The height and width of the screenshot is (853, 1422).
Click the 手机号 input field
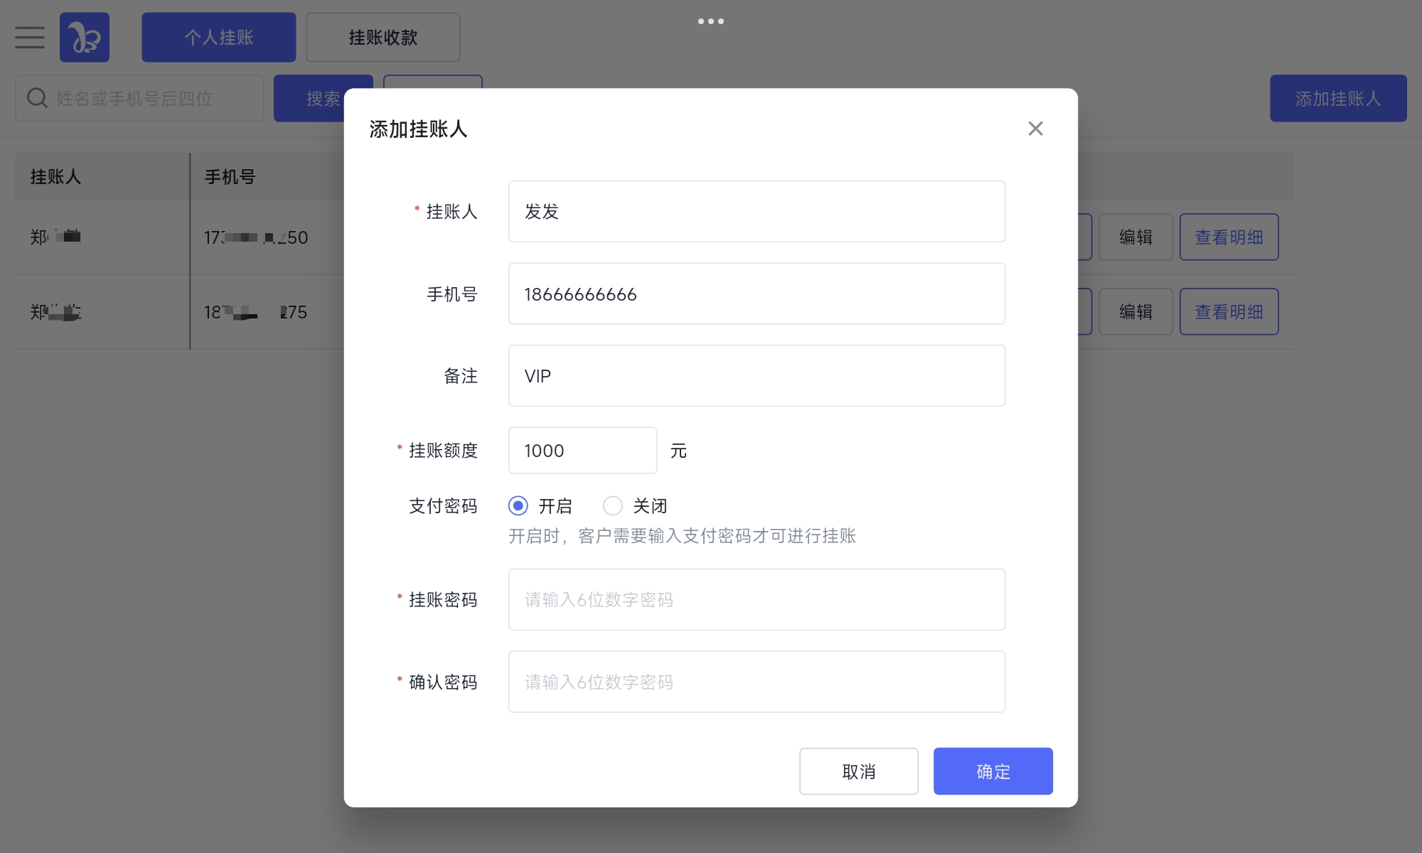(756, 294)
